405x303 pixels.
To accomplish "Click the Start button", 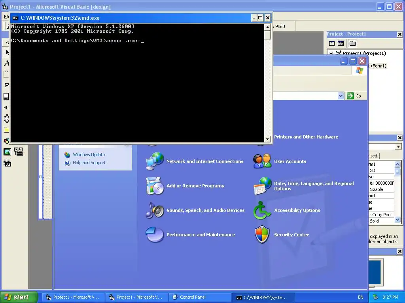I will (x=19, y=297).
